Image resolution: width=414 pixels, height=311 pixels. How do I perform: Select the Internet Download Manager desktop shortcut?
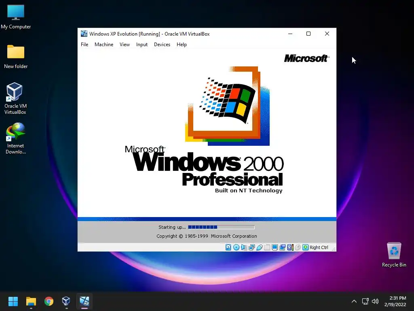15,138
